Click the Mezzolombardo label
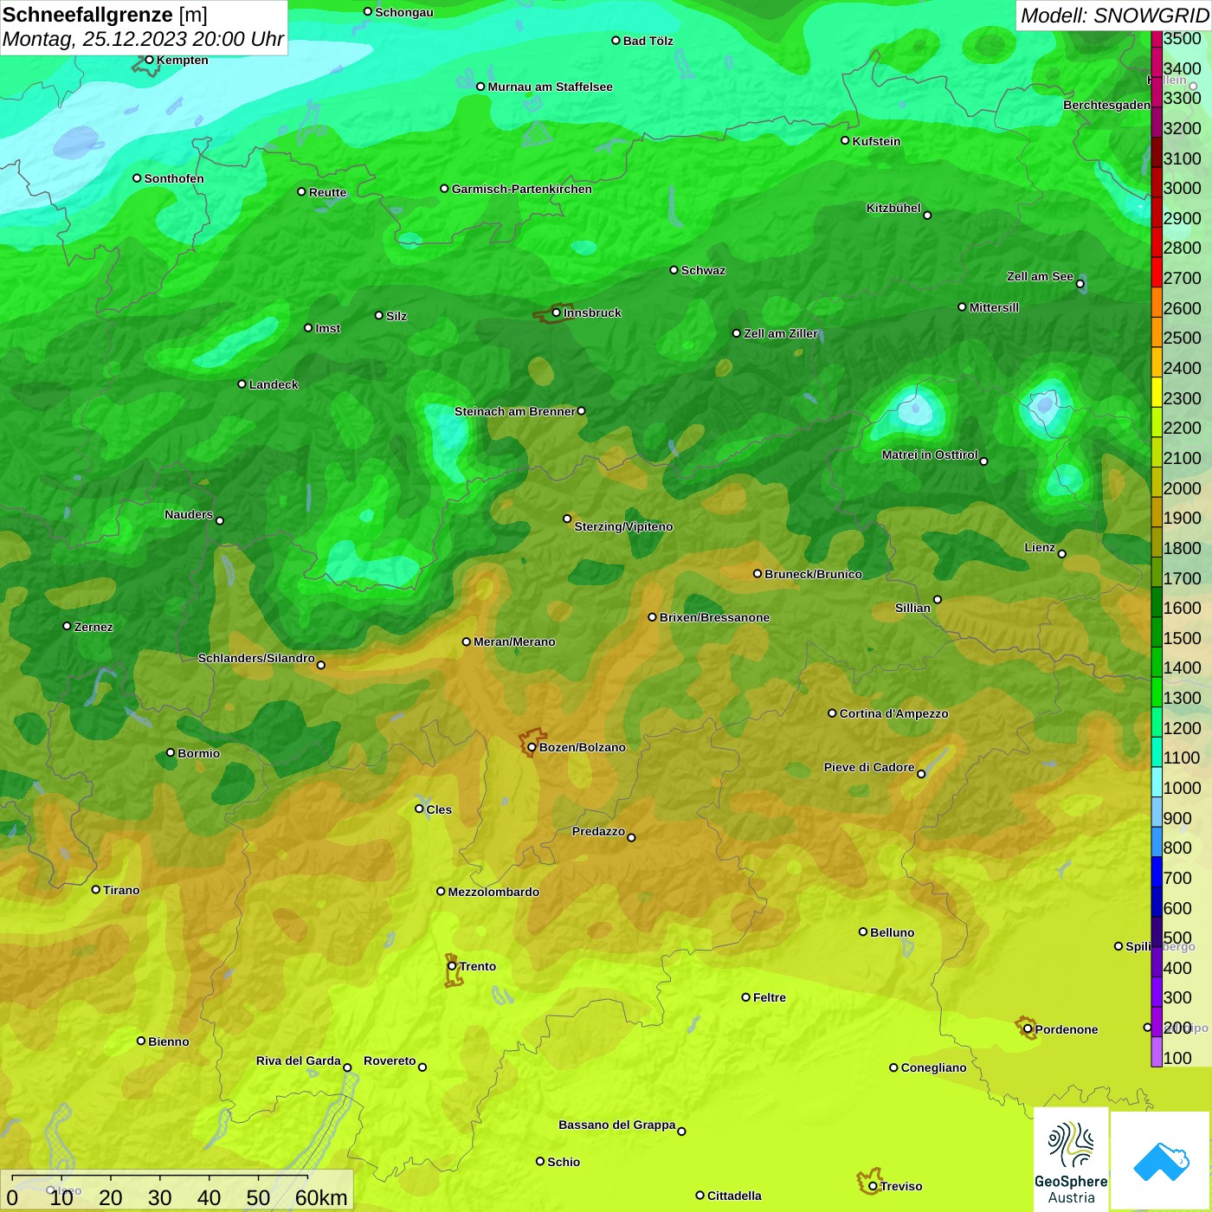Image resolution: width=1212 pixels, height=1212 pixels. tap(493, 892)
